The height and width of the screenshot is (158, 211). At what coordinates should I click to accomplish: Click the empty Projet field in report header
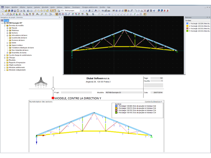point(76,92)
